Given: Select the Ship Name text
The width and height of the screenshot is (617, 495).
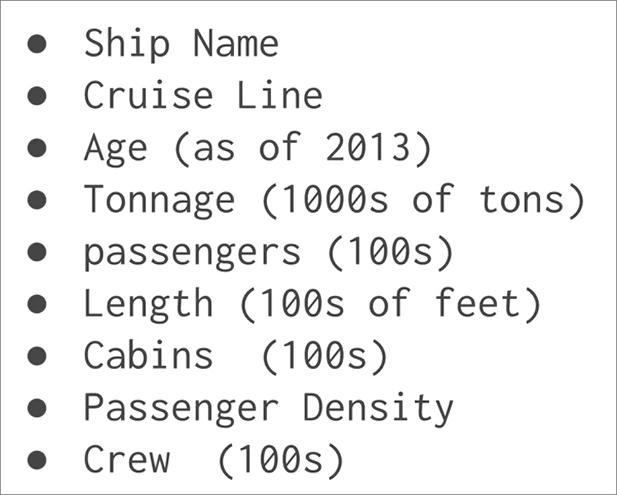Looking at the screenshot, I should click(x=181, y=45).
